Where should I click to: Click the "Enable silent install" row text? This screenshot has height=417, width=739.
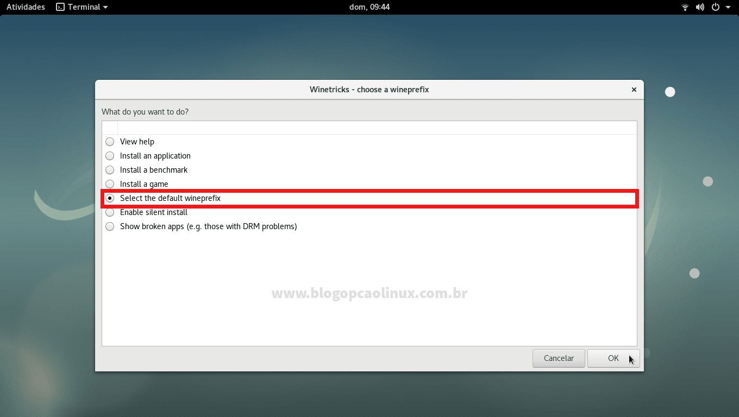pos(154,212)
